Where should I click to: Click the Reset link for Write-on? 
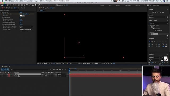pyautogui.click(x=21, y=12)
